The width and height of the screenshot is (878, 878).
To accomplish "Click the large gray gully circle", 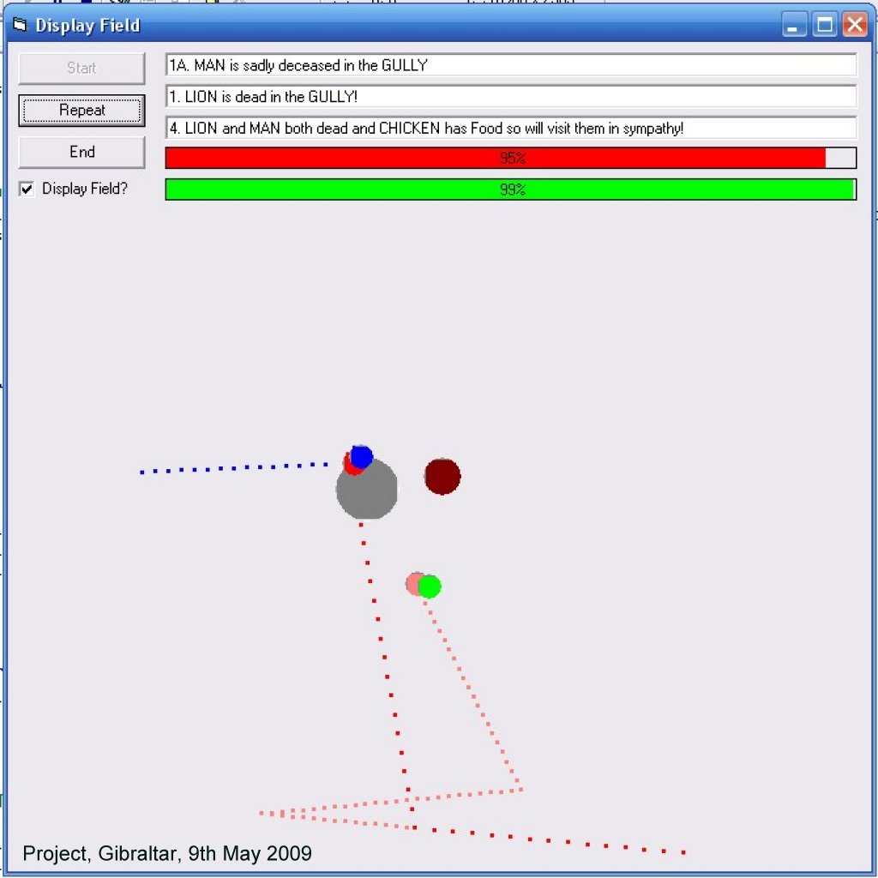I will (x=367, y=489).
